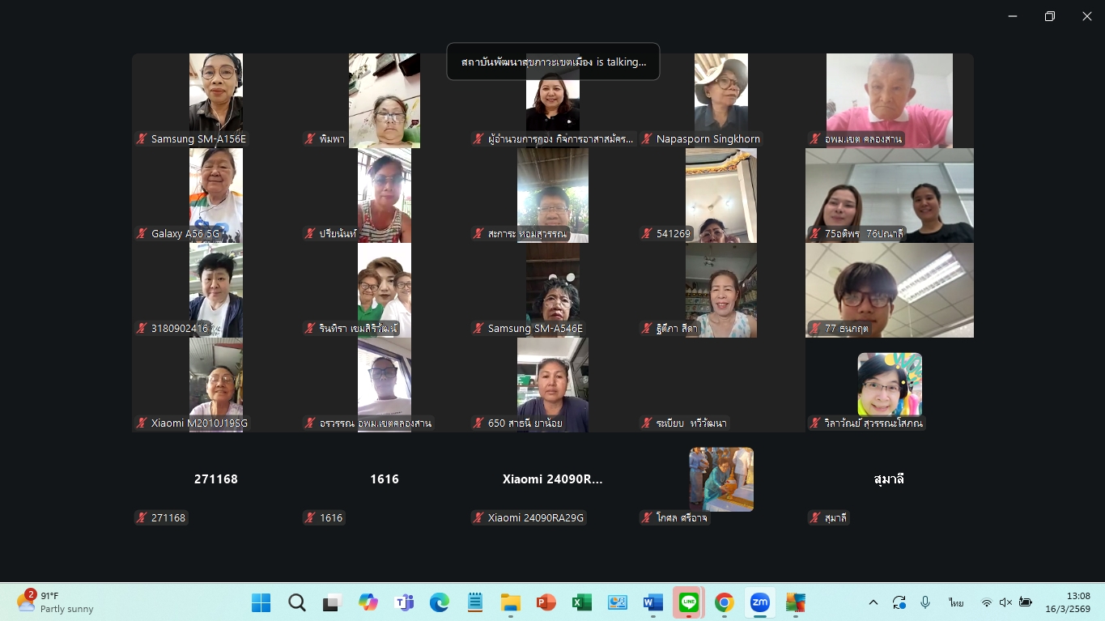
Task: Click the muted mic icon for Samsung SM-A156E
Action: click(x=142, y=139)
